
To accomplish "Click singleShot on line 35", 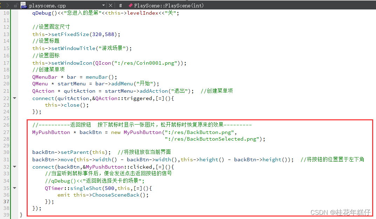I will click(x=86, y=188).
